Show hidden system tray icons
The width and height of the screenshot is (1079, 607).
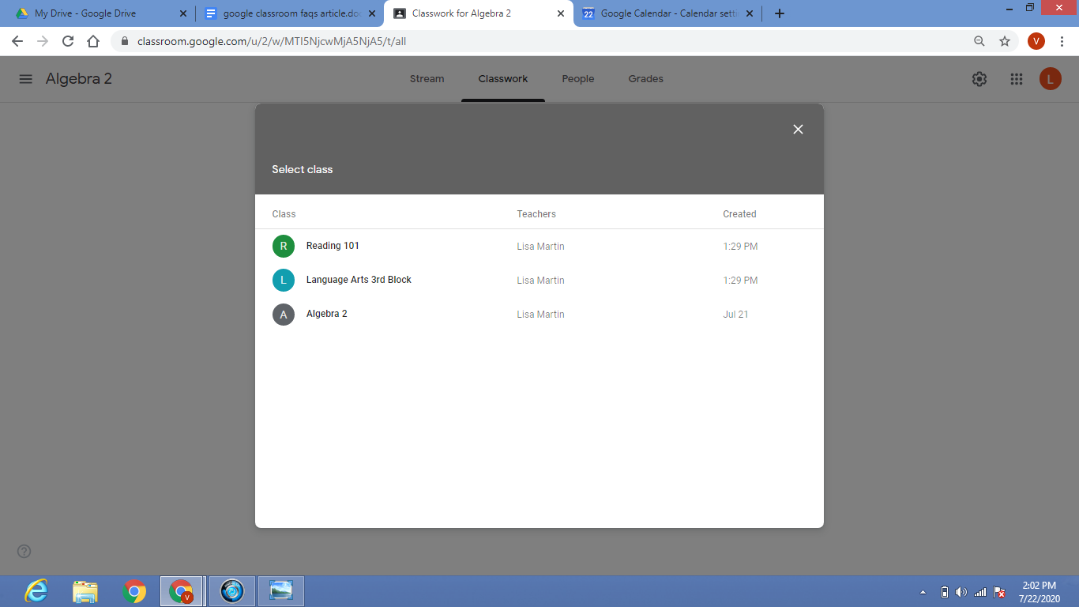point(923,592)
